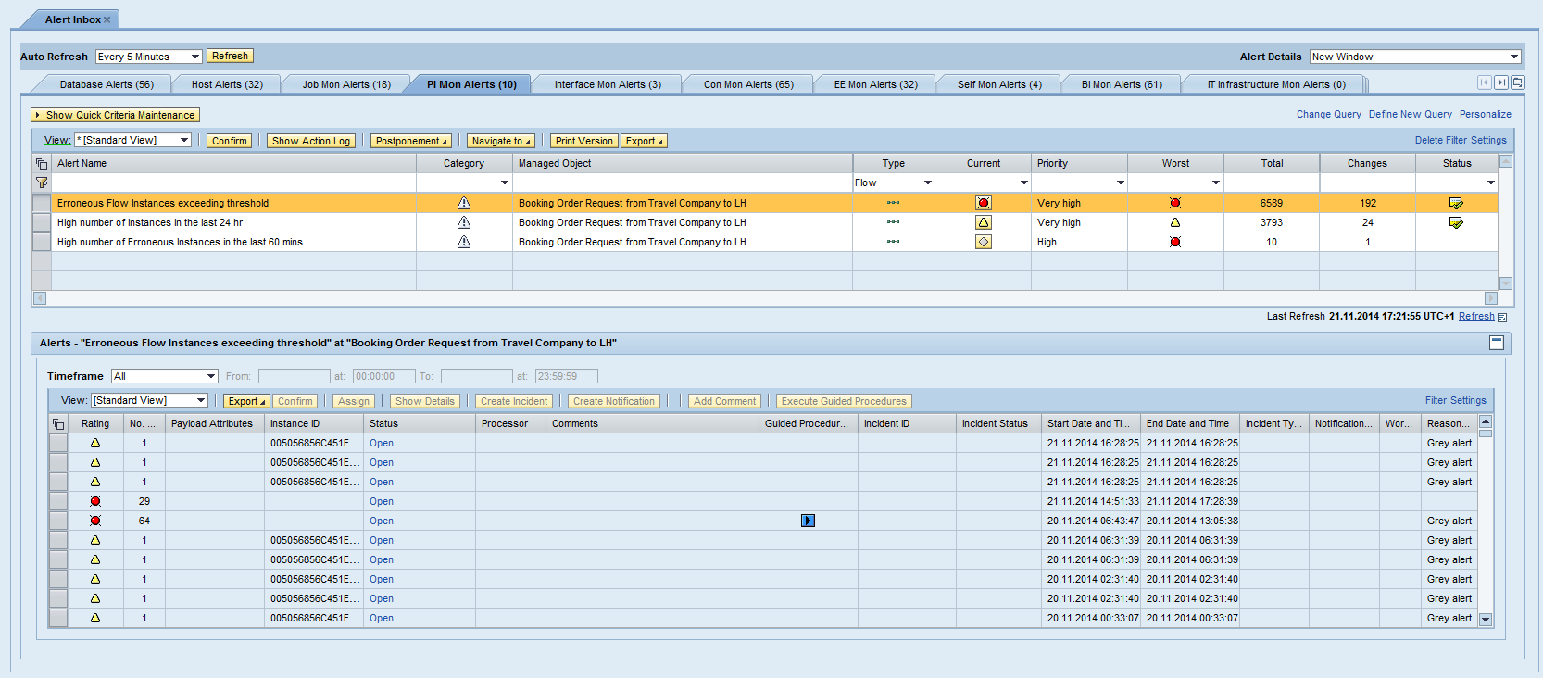The image size is (1543, 678).
Task: Click Open status link in row No. 29
Action: 382,501
